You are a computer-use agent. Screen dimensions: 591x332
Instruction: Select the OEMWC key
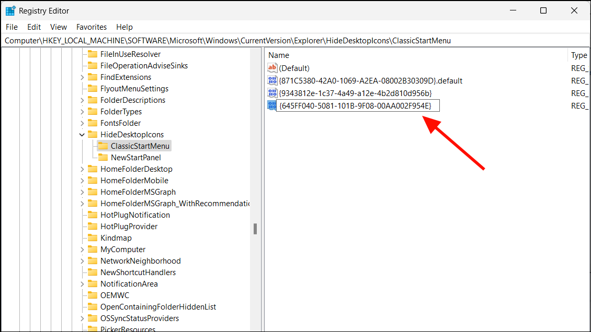[x=115, y=295]
